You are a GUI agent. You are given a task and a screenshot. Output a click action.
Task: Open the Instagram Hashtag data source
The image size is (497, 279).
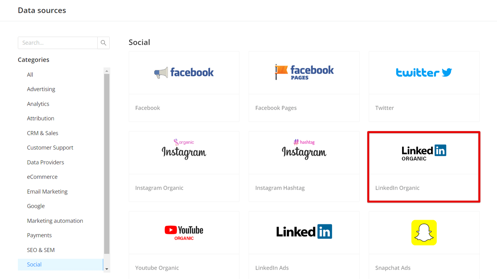coord(304,166)
